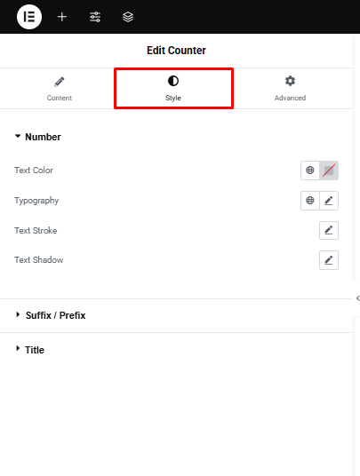Collapse the panel with side arrow
This screenshot has width=360, height=476.
point(357,298)
